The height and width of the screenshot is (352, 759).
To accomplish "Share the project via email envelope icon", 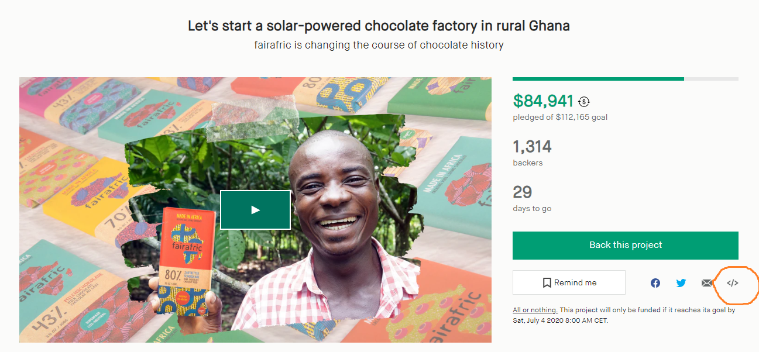I will 707,283.
